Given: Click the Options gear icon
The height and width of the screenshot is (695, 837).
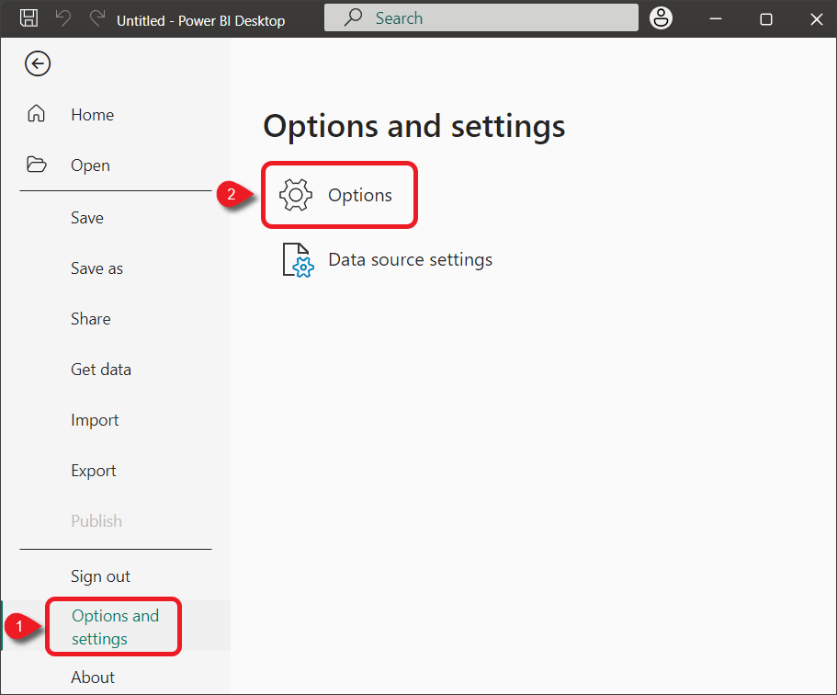Looking at the screenshot, I should click(x=296, y=195).
